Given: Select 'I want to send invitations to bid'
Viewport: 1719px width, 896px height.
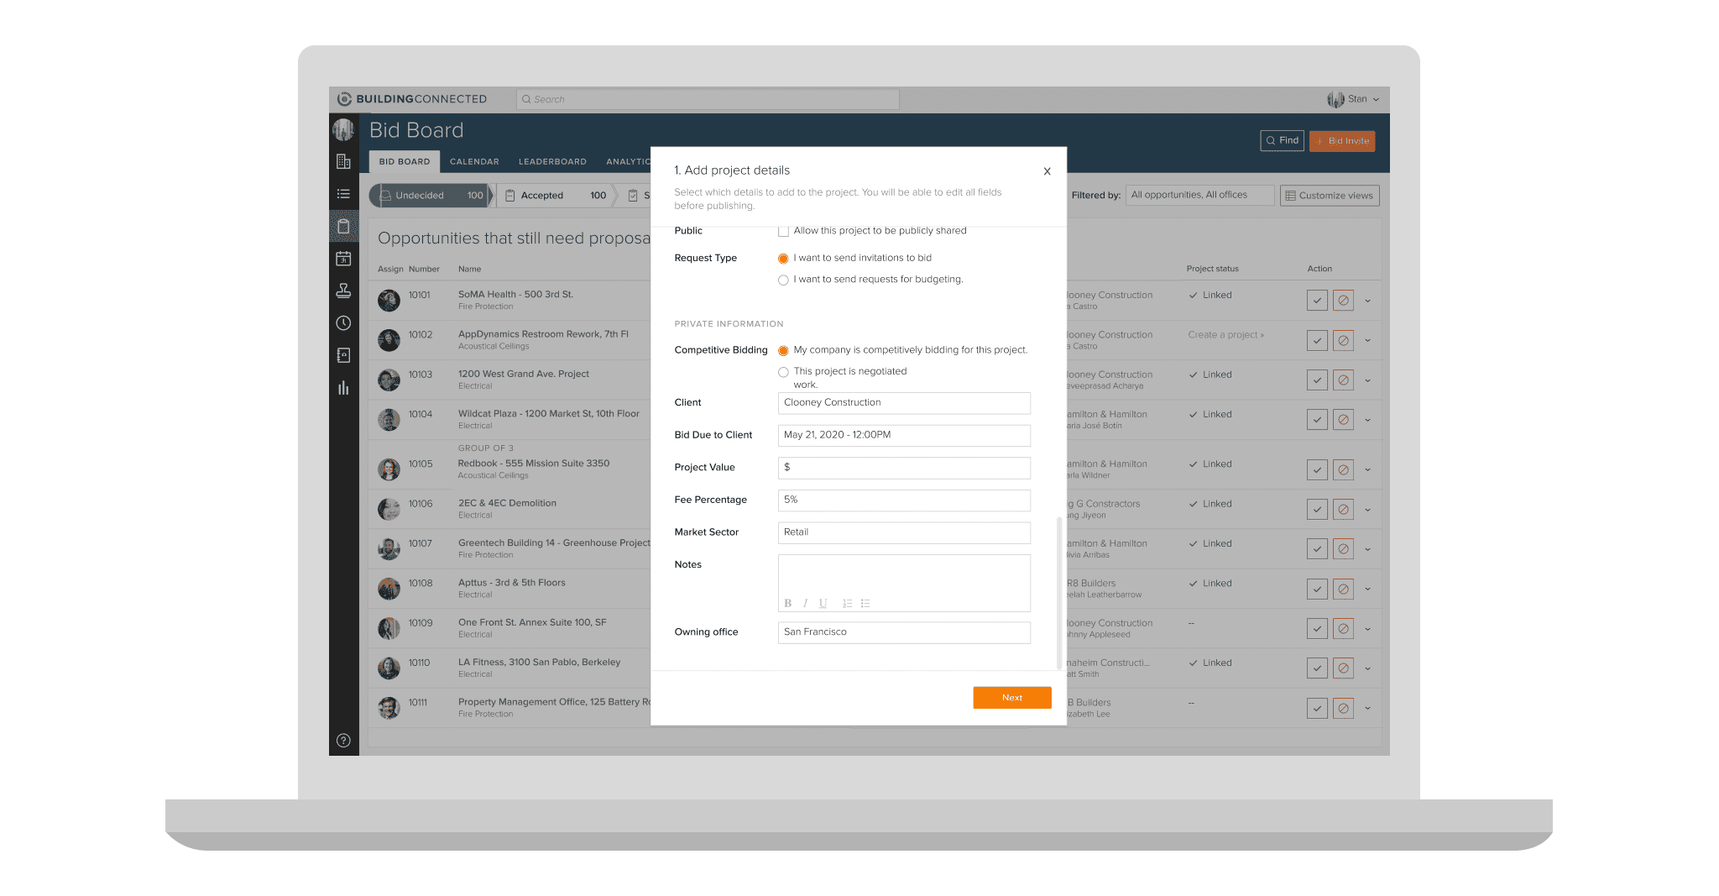Looking at the screenshot, I should (783, 259).
